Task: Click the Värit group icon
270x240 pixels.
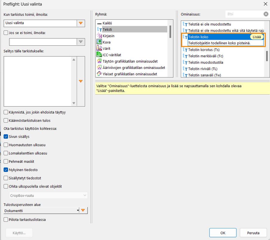Action: (99, 48)
